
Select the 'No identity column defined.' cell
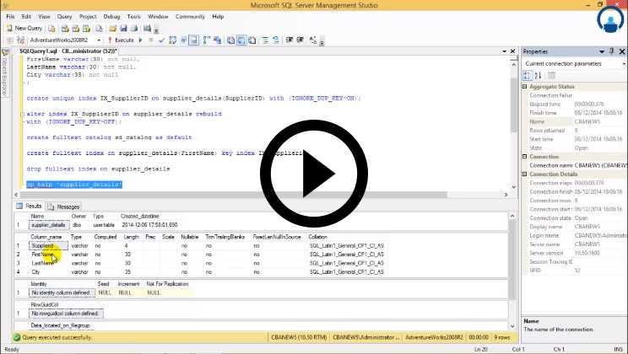click(62, 292)
